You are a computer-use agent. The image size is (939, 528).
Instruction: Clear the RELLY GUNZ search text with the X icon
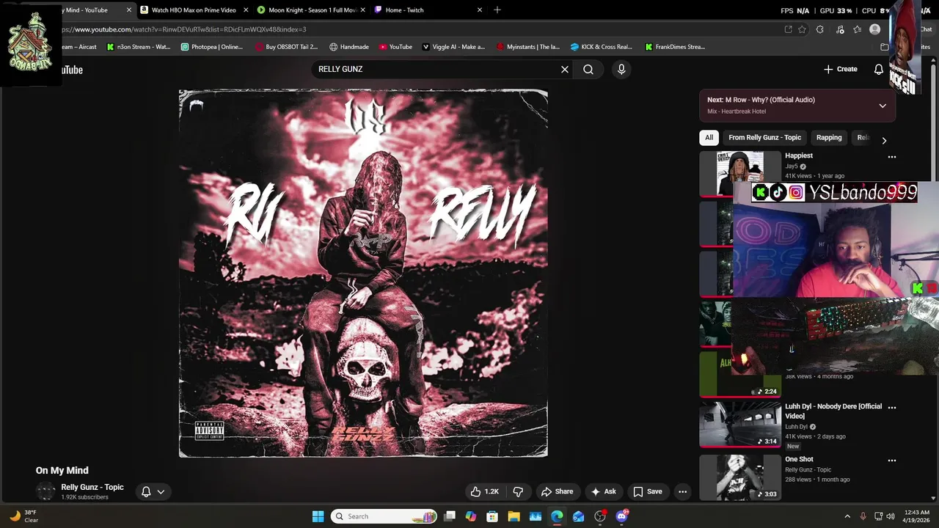tap(565, 69)
